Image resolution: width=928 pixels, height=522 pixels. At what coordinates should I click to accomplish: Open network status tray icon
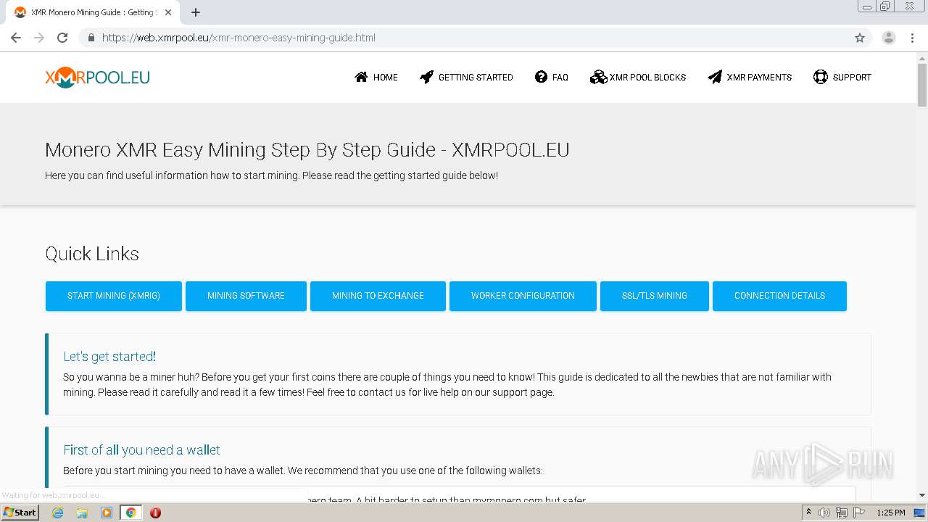pyautogui.click(x=842, y=513)
